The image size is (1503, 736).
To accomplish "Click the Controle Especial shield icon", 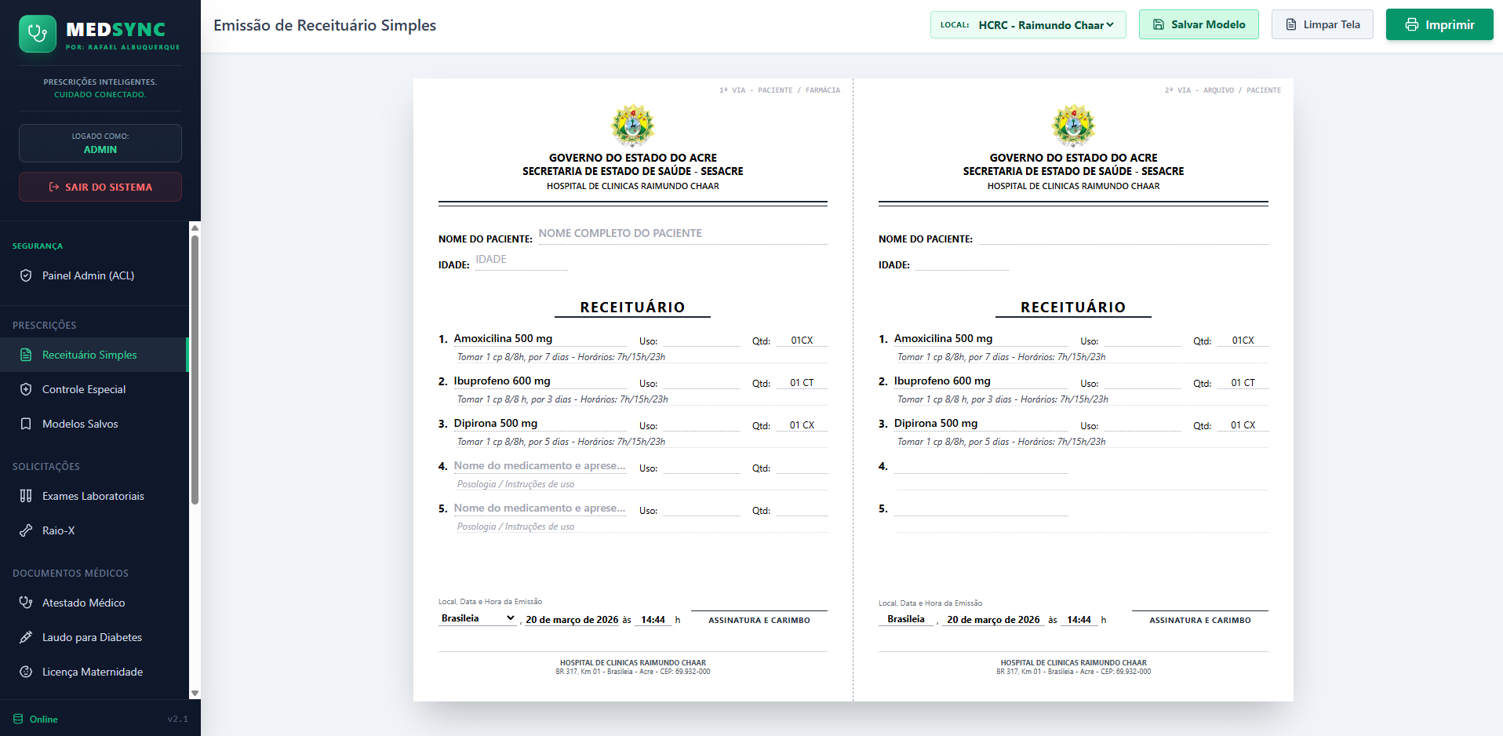I will pyautogui.click(x=26, y=389).
